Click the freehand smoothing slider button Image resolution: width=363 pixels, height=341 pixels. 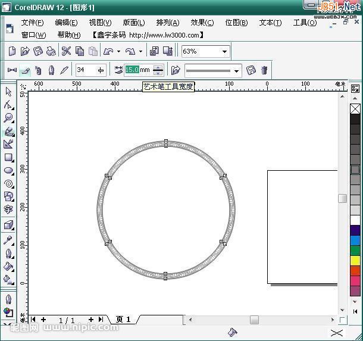[x=101, y=70]
